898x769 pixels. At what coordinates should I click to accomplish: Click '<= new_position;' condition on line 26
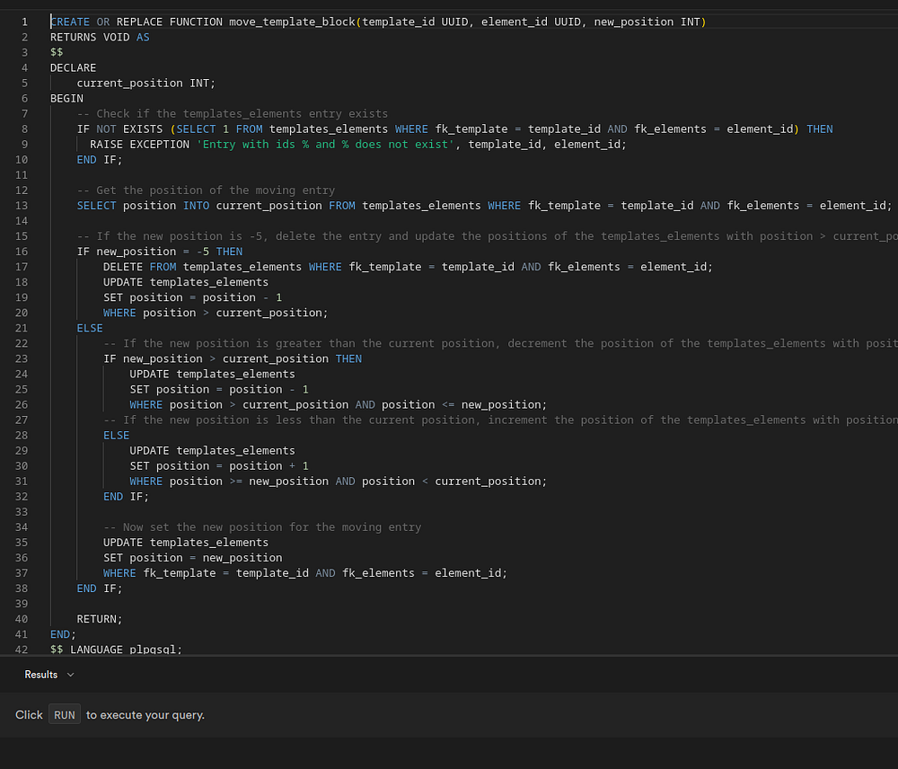point(494,404)
